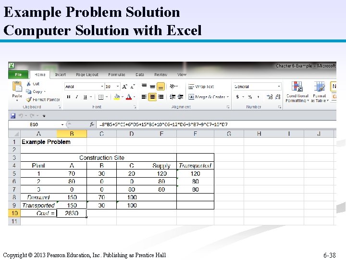Click the Paste clipboard icon
Viewport: 346px width, 260px height.
(x=17, y=87)
